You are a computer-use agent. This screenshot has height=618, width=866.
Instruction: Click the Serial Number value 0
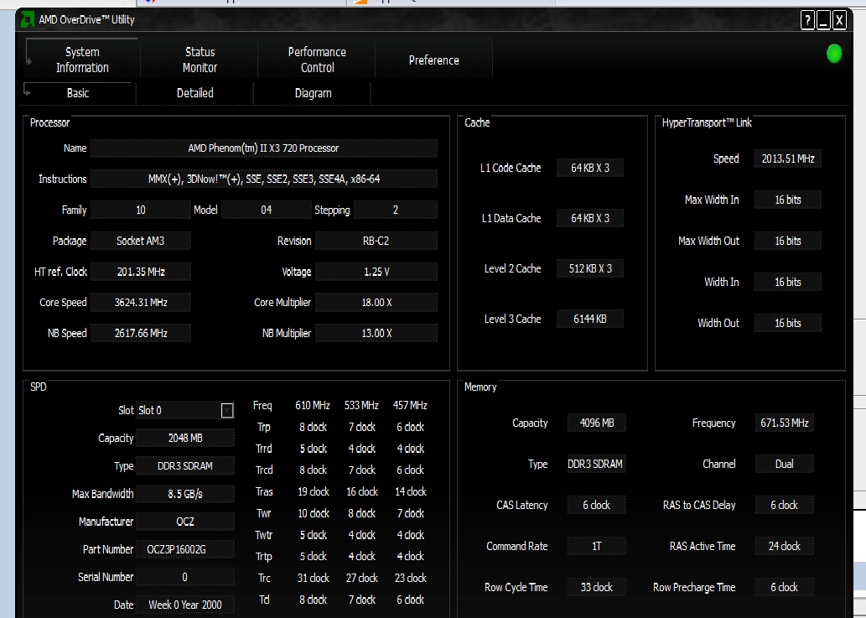(x=185, y=577)
